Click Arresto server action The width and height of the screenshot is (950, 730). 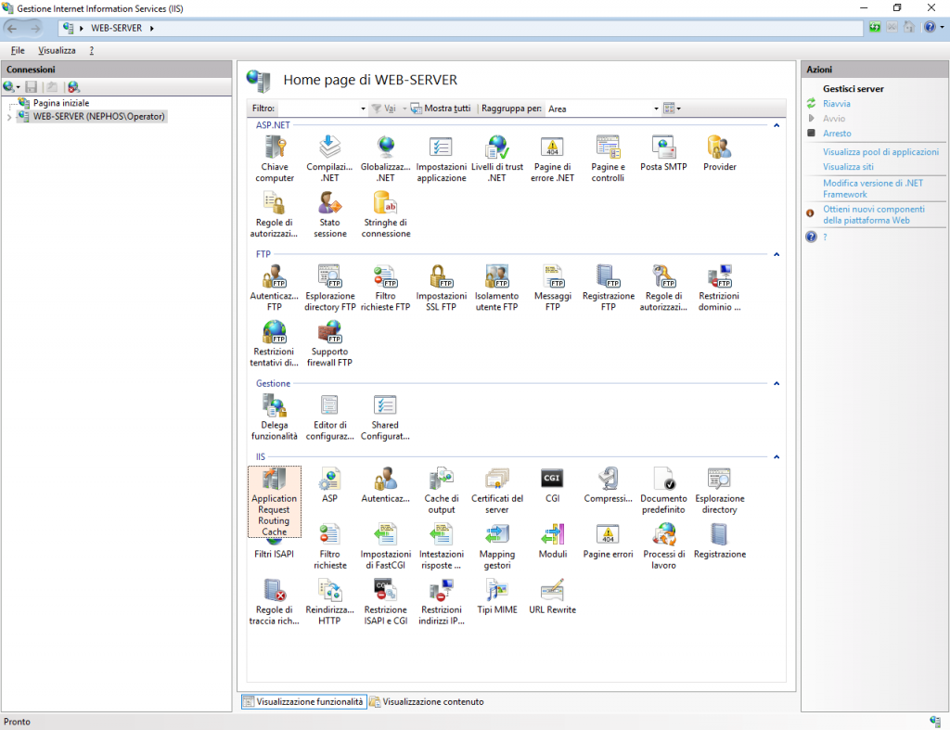click(x=837, y=134)
